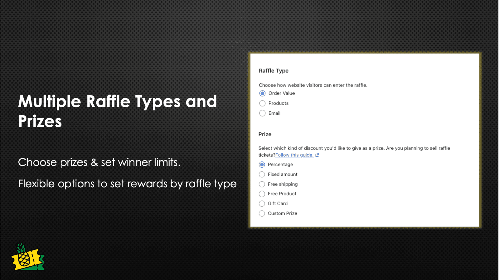
Task: Pick the Free Product prize option
Action: (262, 194)
